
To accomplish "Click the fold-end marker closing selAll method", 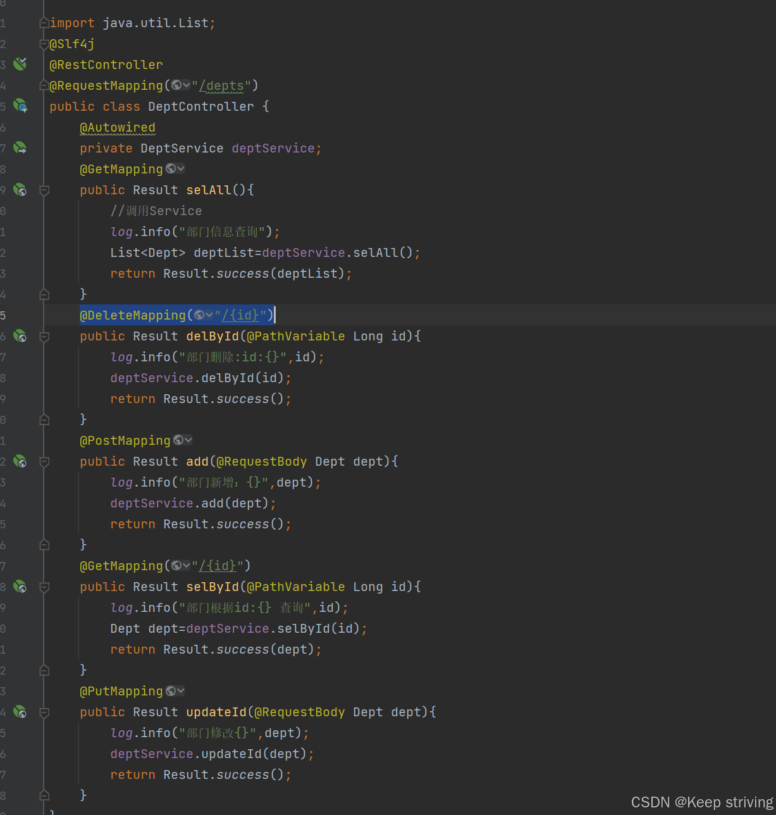I will [x=44, y=294].
